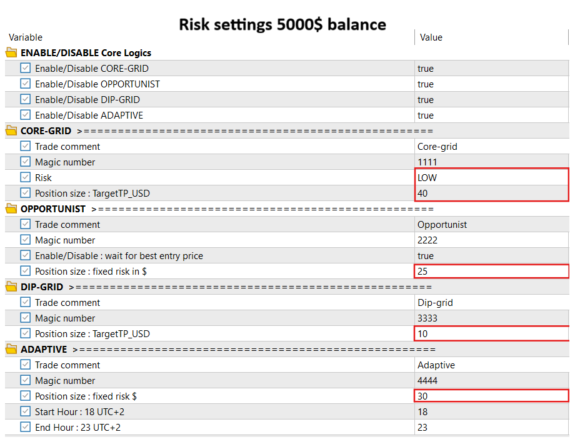Uncheck the Enable/Disable CORE-GRID checkbox
The image size is (575, 442).
pyautogui.click(x=26, y=69)
